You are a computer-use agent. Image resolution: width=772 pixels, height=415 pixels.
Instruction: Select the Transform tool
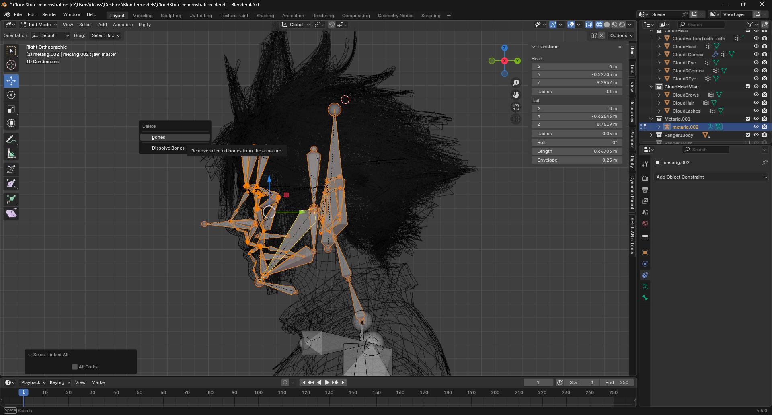pos(11,123)
